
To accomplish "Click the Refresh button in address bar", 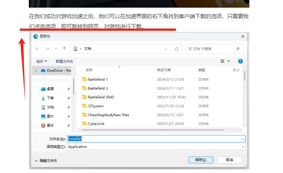I will (x=176, y=49).
